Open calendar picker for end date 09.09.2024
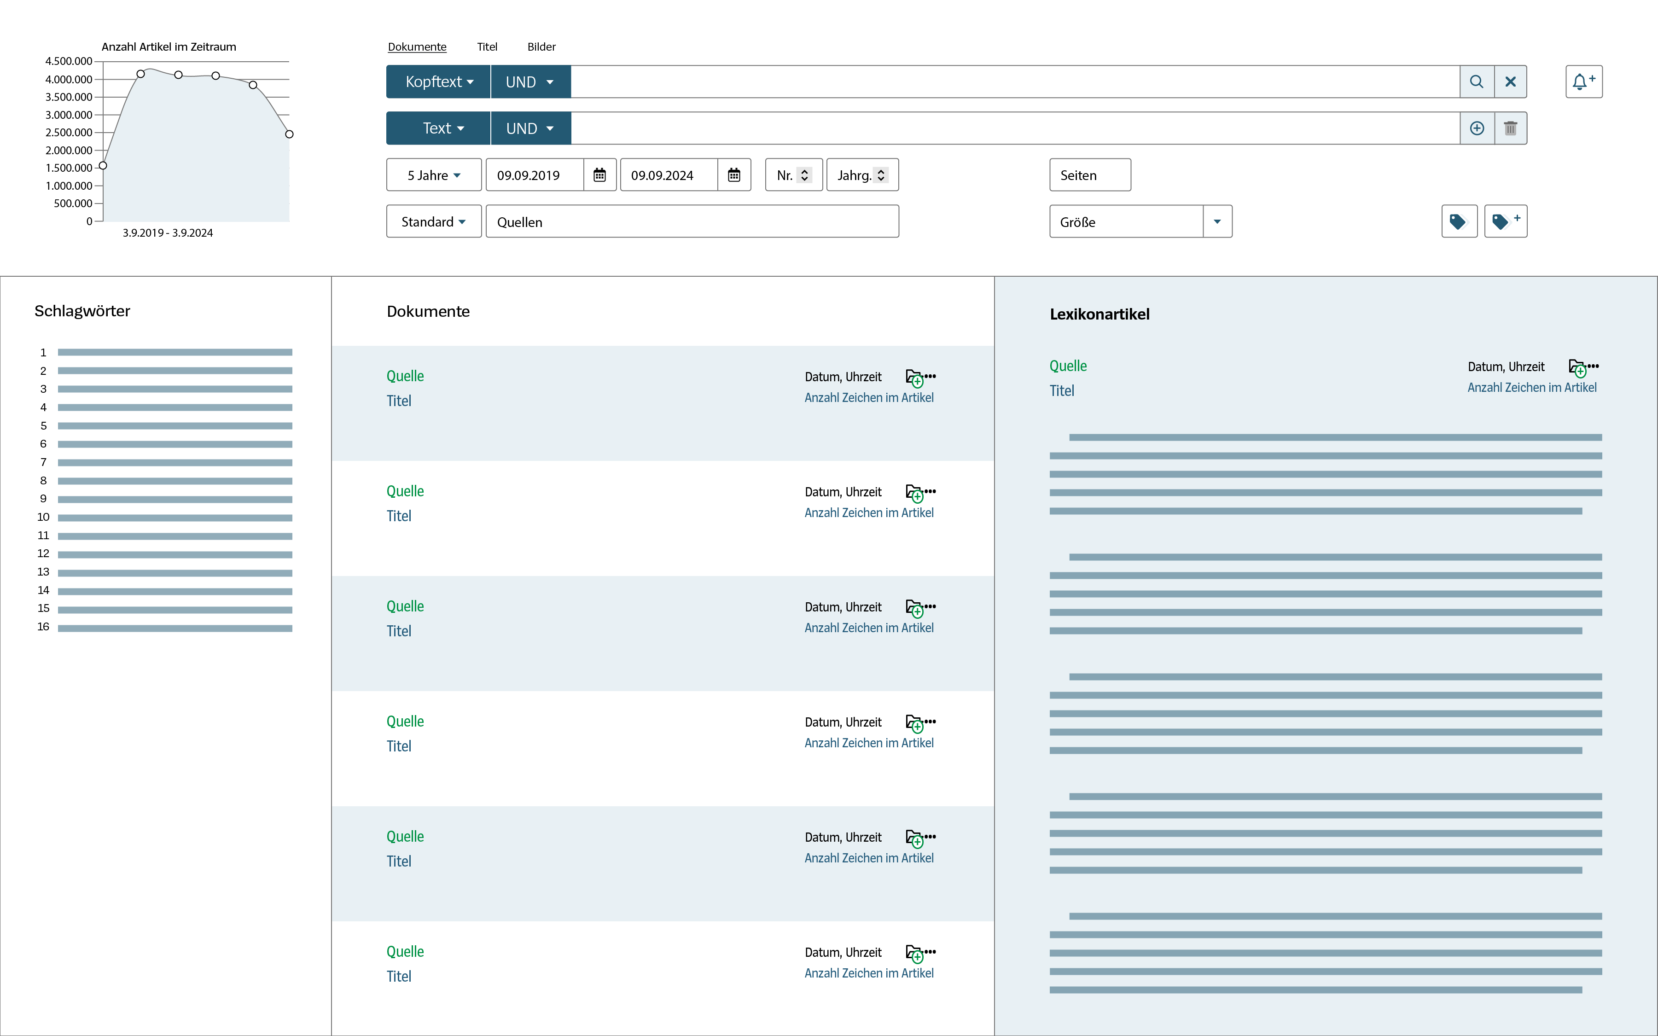 (x=734, y=175)
